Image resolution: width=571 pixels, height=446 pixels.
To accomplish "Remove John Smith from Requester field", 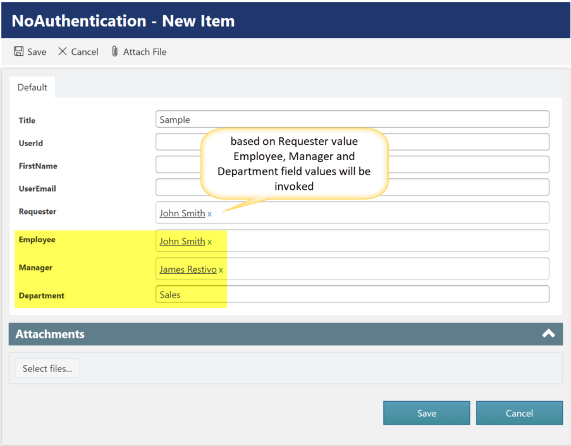I will coord(210,214).
